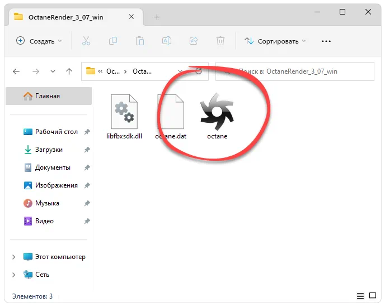385x307 pixels.
Task: Select the Oc... breadcrumb segment
Action: (113, 71)
